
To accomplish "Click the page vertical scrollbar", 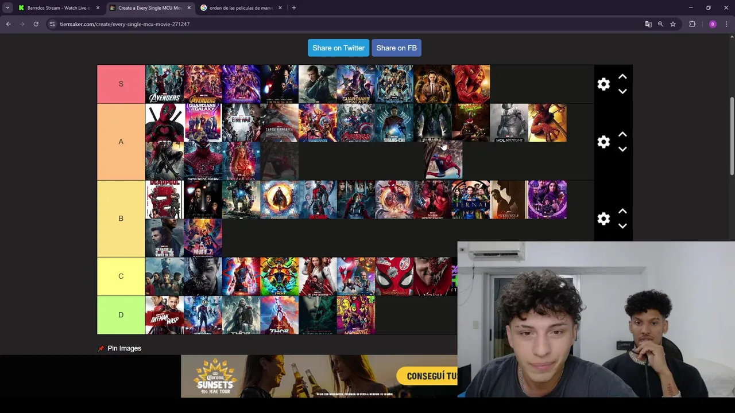I will point(732,137).
